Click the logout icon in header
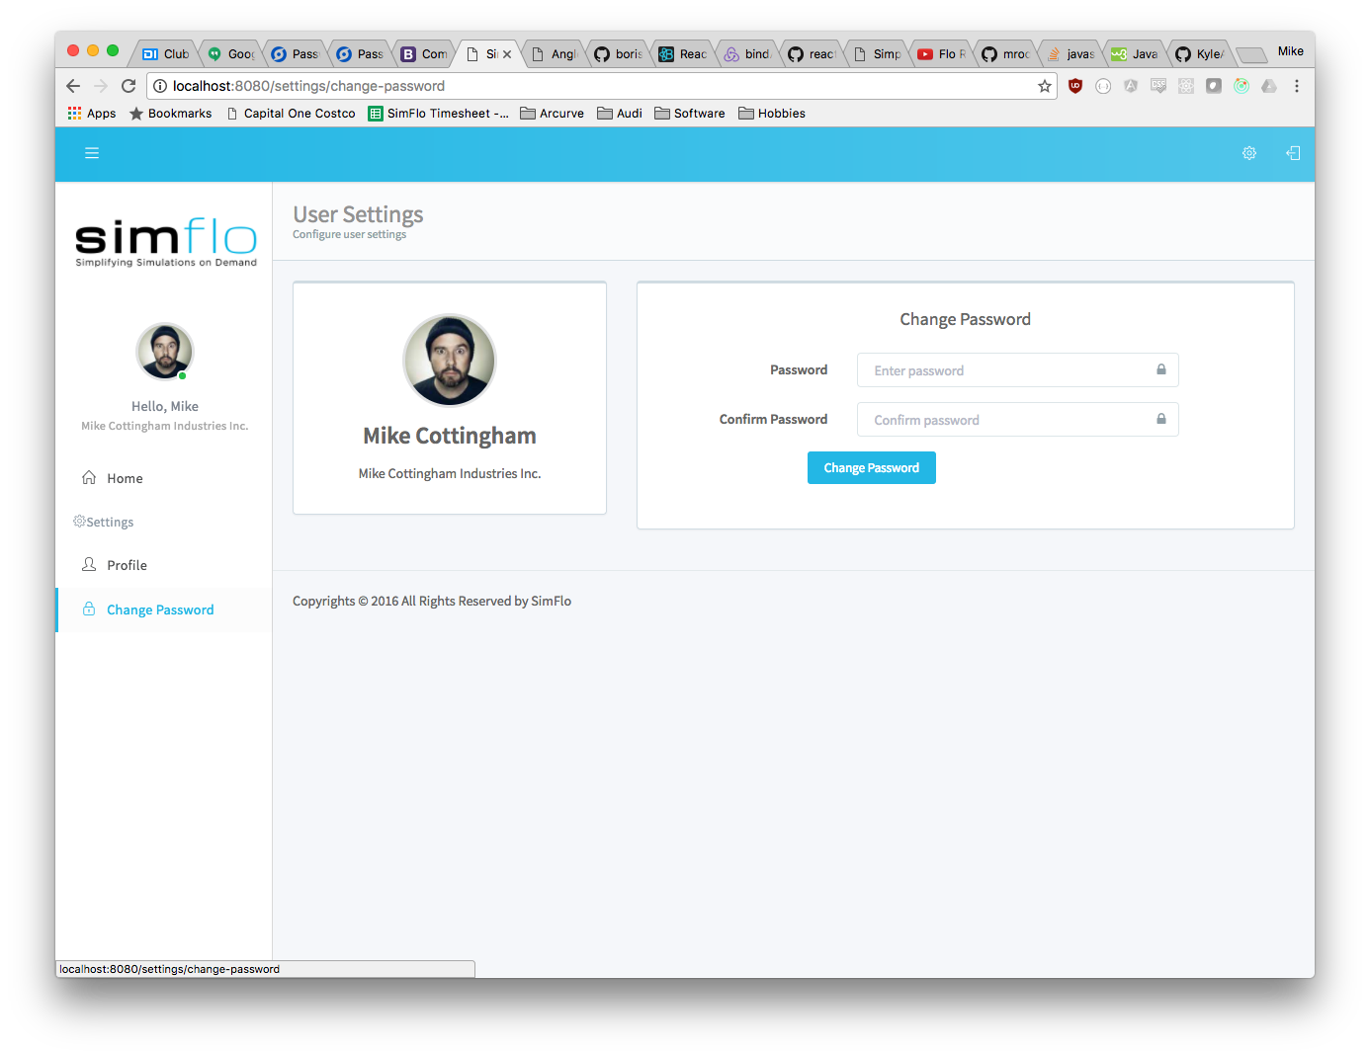1370x1057 pixels. point(1293,153)
